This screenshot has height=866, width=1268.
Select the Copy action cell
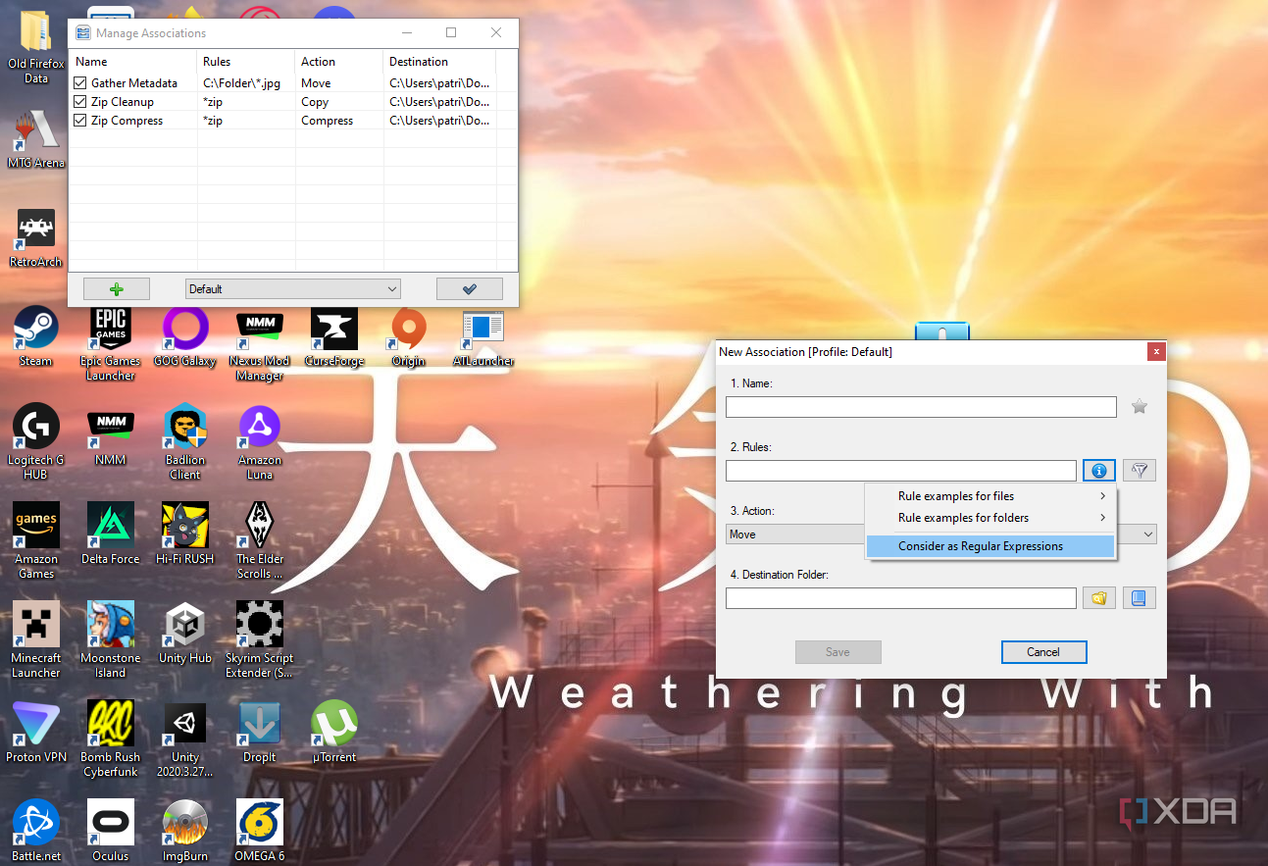(339, 102)
